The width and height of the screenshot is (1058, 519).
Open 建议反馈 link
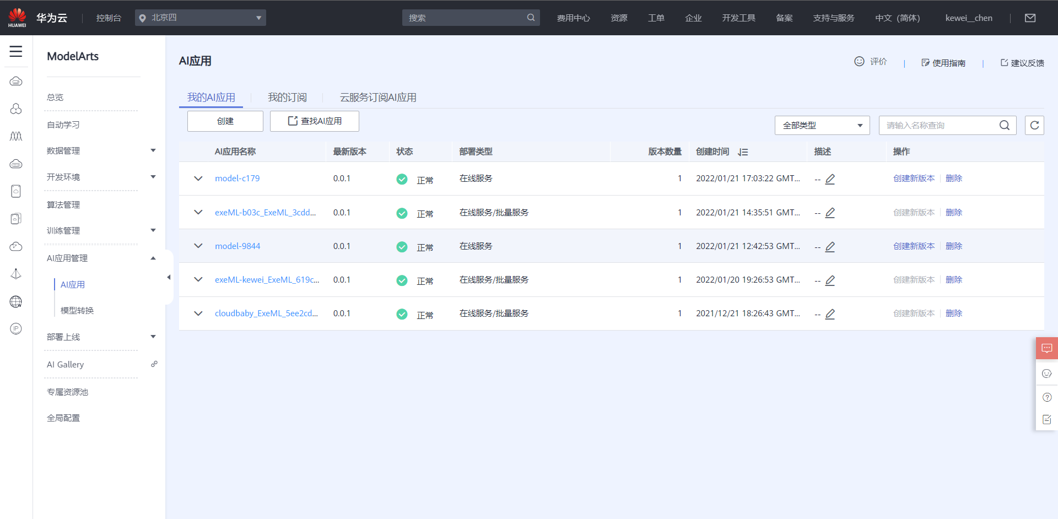(x=1022, y=63)
